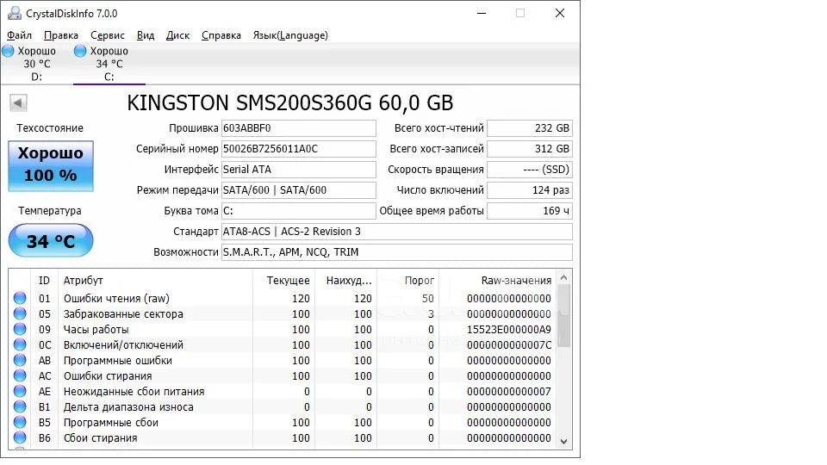Click the status orb for Сбои стирания
The width and height of the screenshot is (827, 465).
20,437
